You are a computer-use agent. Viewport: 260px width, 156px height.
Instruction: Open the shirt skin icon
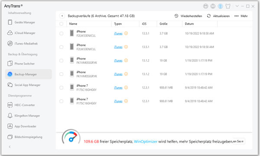pos(228,6)
